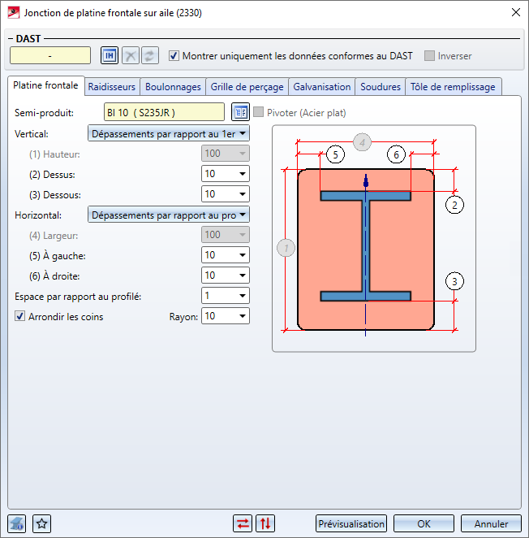Click the Prévisualisation button
The height and width of the screenshot is (538, 529).
pyautogui.click(x=351, y=523)
